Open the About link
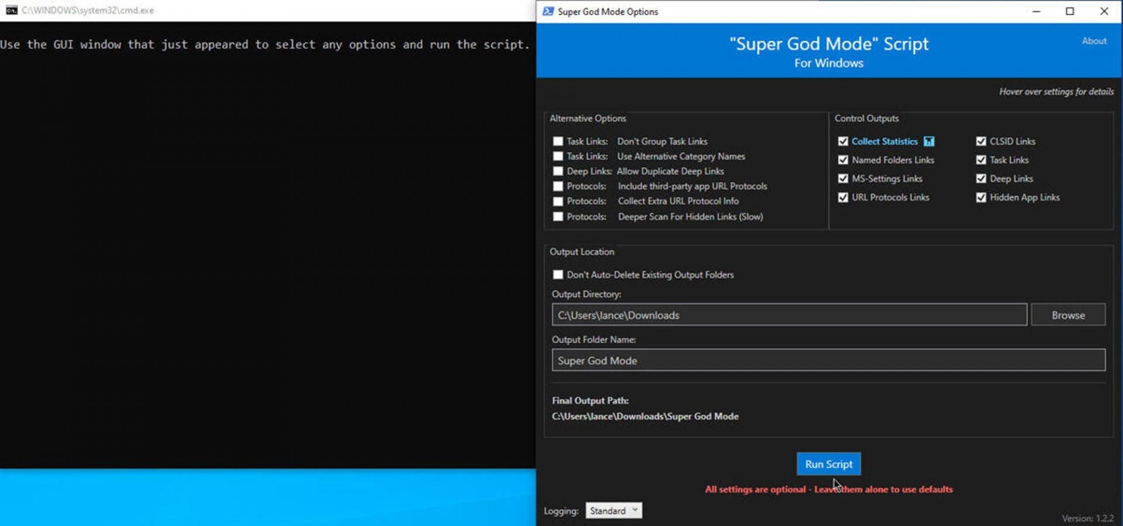Screen dimensions: 1123x526 [1094, 41]
